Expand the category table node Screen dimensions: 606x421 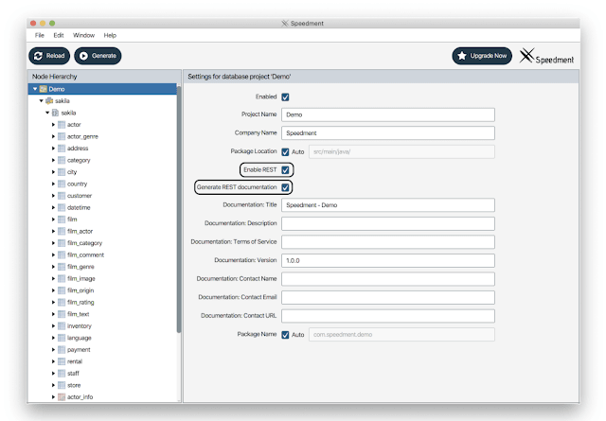[x=53, y=160]
